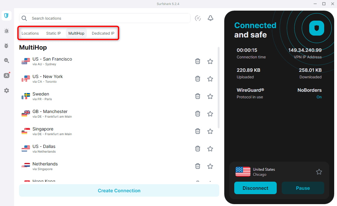Delete the GB - Manchester connection
The width and height of the screenshot is (337, 206).
coord(197,114)
